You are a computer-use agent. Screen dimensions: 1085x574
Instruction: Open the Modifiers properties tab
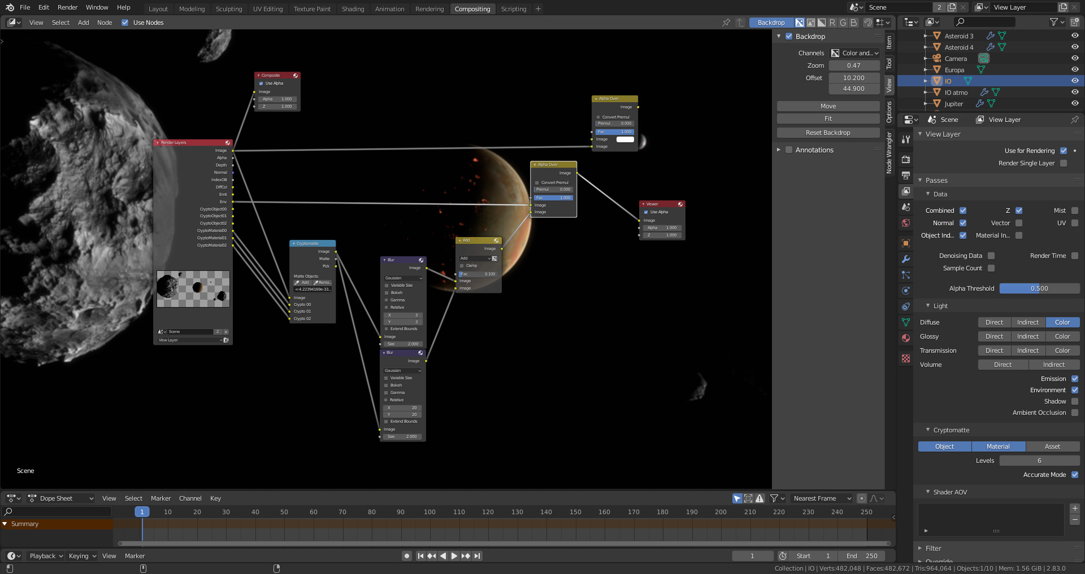pyautogui.click(x=906, y=259)
